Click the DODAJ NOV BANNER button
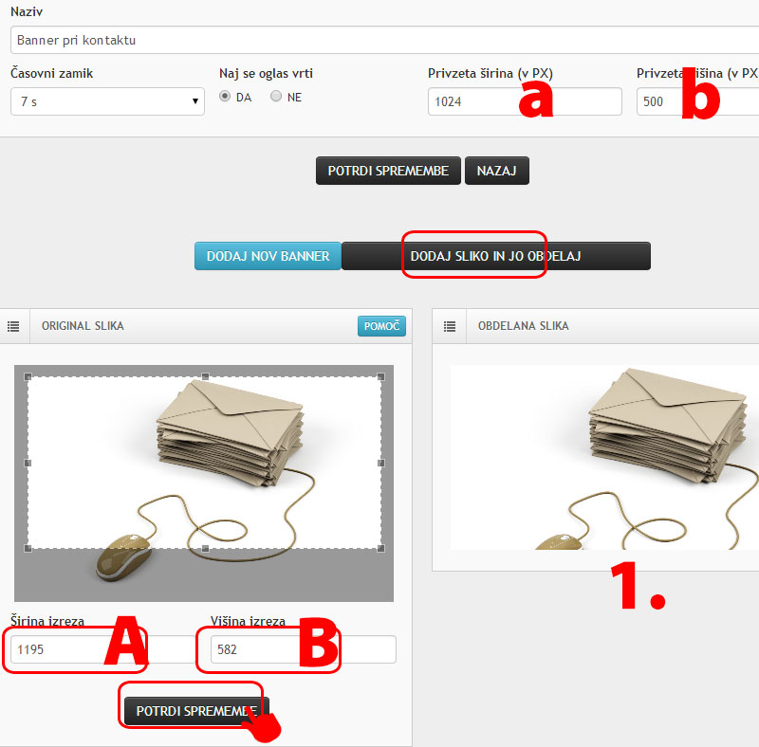 click(x=268, y=256)
